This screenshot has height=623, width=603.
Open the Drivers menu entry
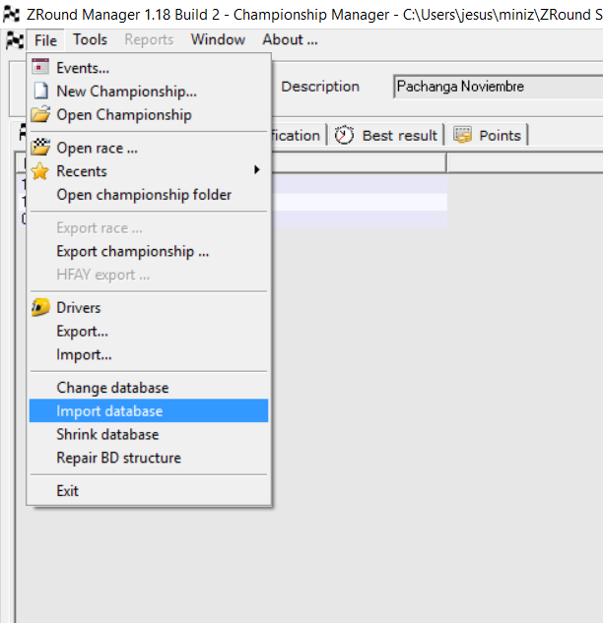pos(149,308)
